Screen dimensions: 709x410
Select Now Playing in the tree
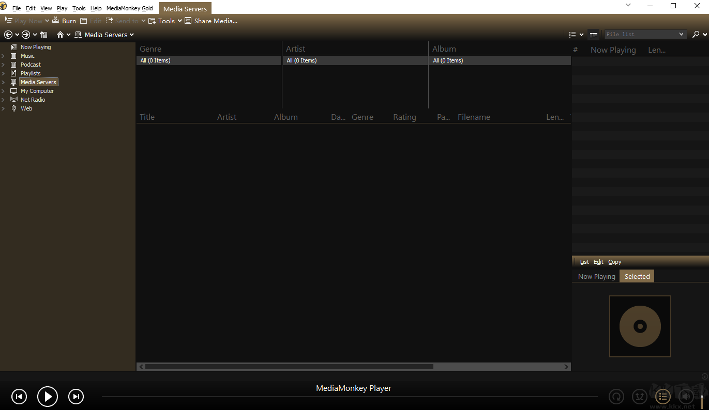coord(36,47)
